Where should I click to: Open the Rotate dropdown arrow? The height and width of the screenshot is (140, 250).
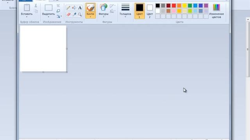point(61,16)
